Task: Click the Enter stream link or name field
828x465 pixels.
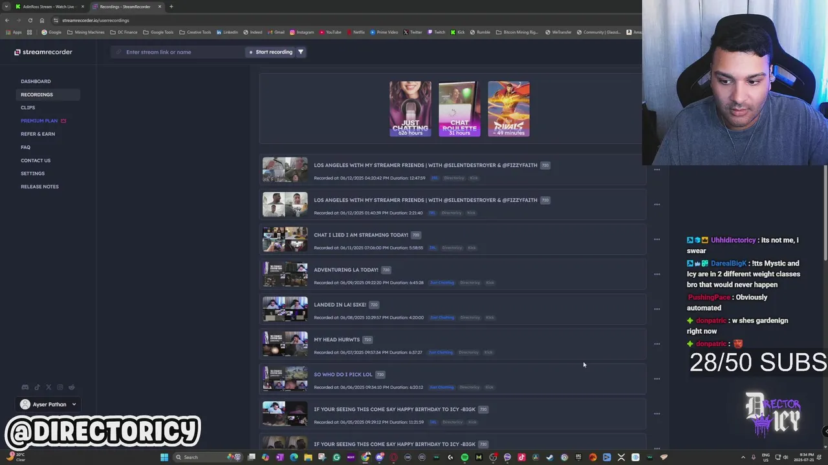Action: pos(178,52)
